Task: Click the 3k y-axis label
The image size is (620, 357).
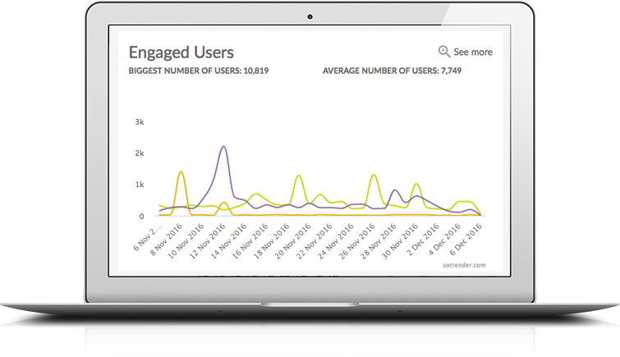Action: [140, 121]
